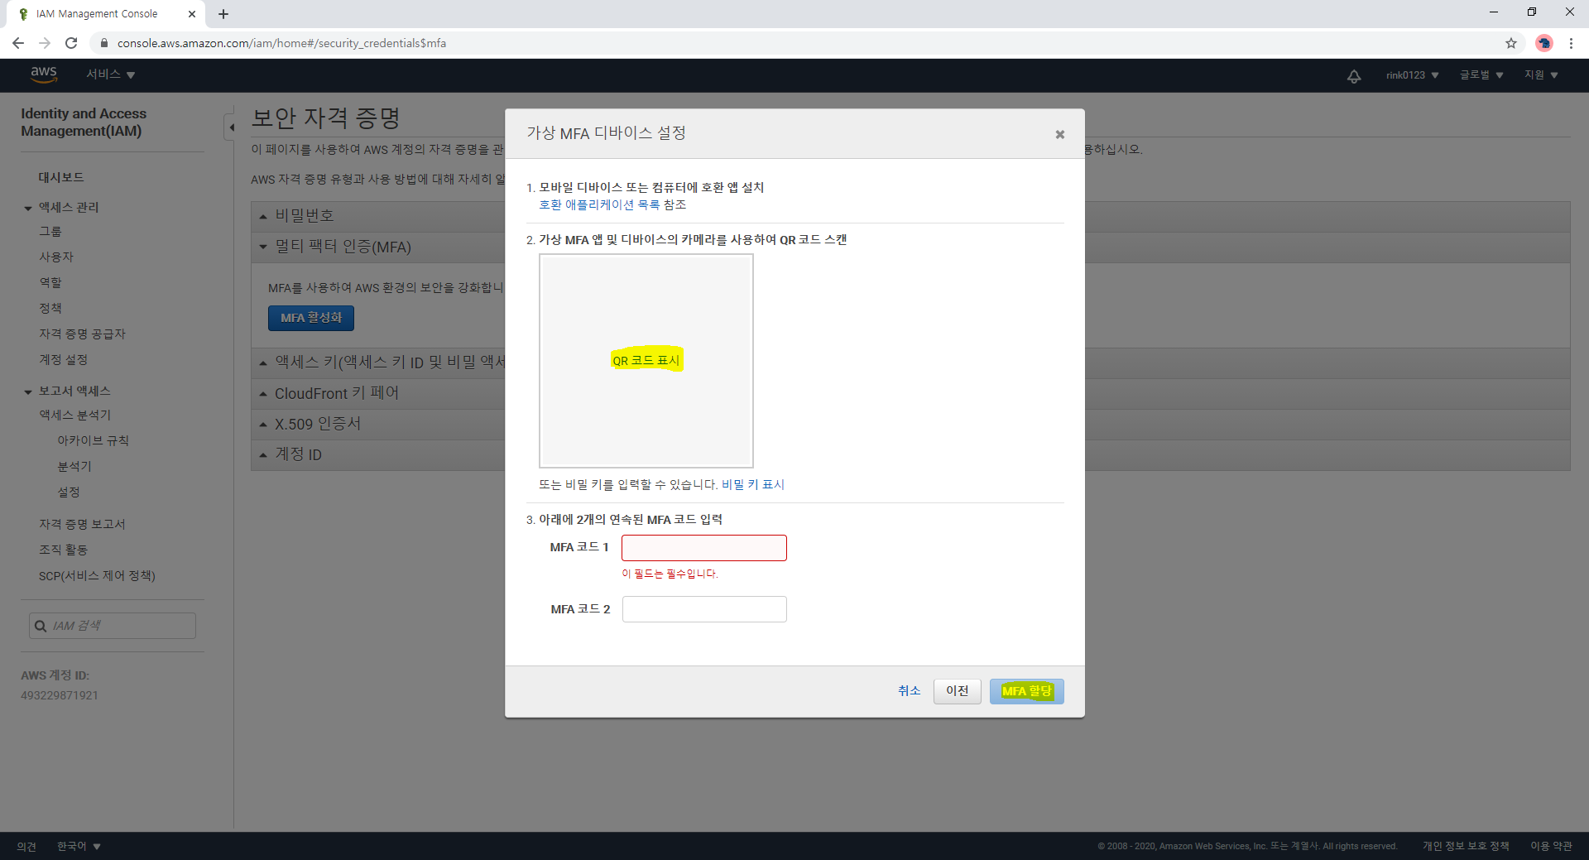The image size is (1589, 860).
Task: Close the IAM Management Console tab
Action: [192, 14]
